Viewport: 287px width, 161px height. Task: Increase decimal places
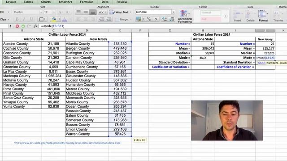point(164,19)
